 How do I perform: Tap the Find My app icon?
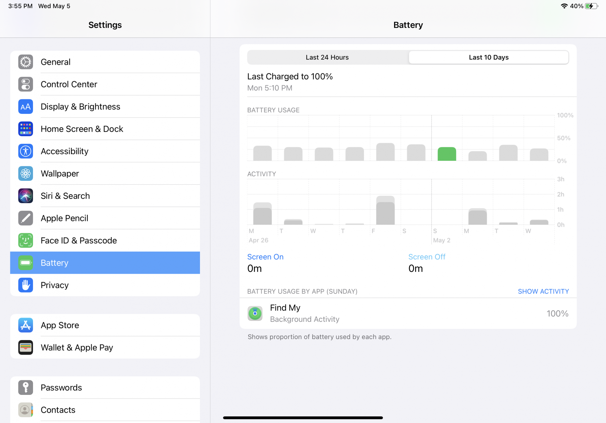(255, 313)
